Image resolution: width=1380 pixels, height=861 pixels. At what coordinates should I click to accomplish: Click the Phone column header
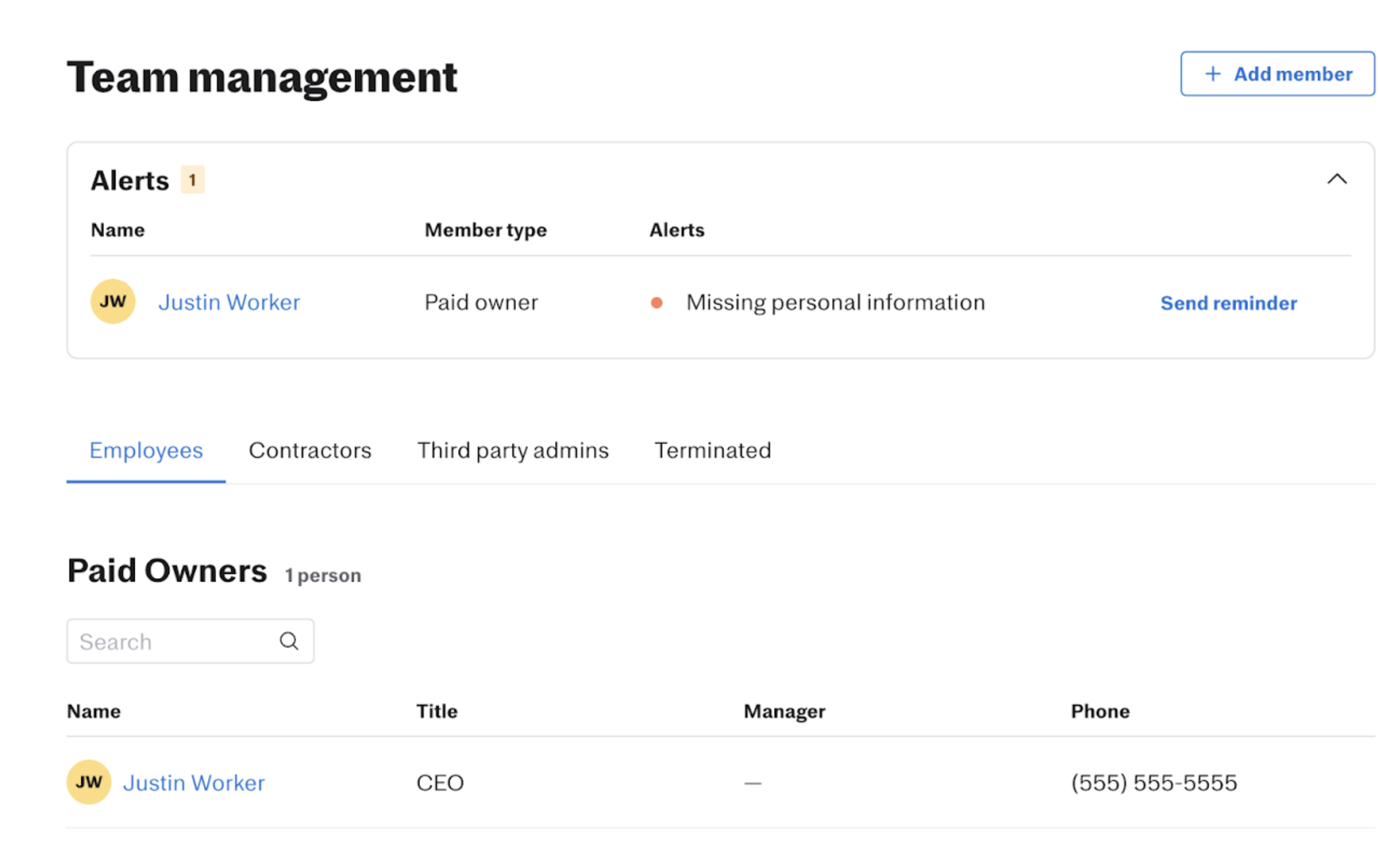pyautogui.click(x=1100, y=711)
